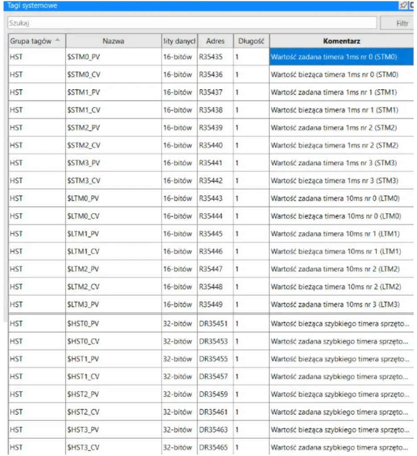Select the $LTM2_CV tag name

point(83,287)
